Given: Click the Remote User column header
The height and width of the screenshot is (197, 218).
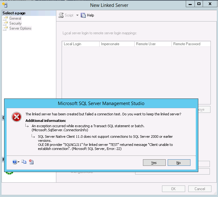Looking at the screenshot, I should click(153, 44).
